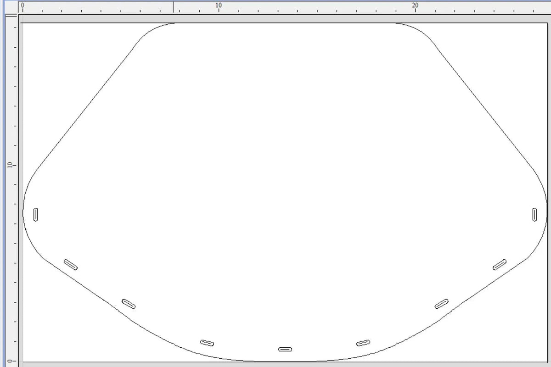
Task: Click the ruler origin box where rulers meet
Action: click(x=11, y=7)
